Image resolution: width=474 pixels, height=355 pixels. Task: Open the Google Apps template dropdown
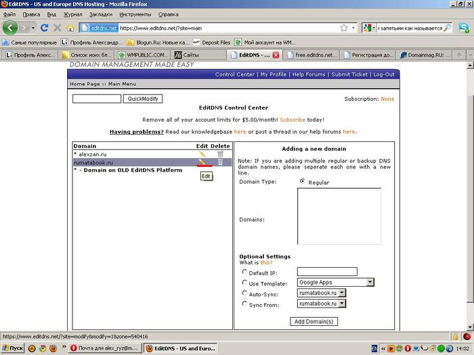336,282
